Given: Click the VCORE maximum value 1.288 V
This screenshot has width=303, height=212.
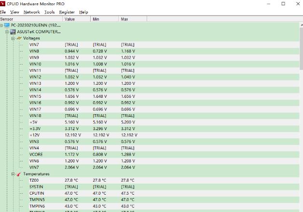Looking at the screenshot, I should [128, 155].
